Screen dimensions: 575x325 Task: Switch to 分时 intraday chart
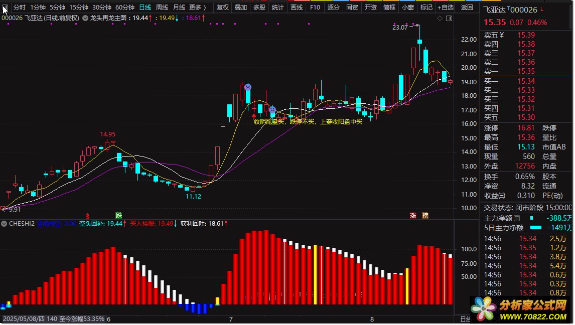pyautogui.click(x=20, y=8)
